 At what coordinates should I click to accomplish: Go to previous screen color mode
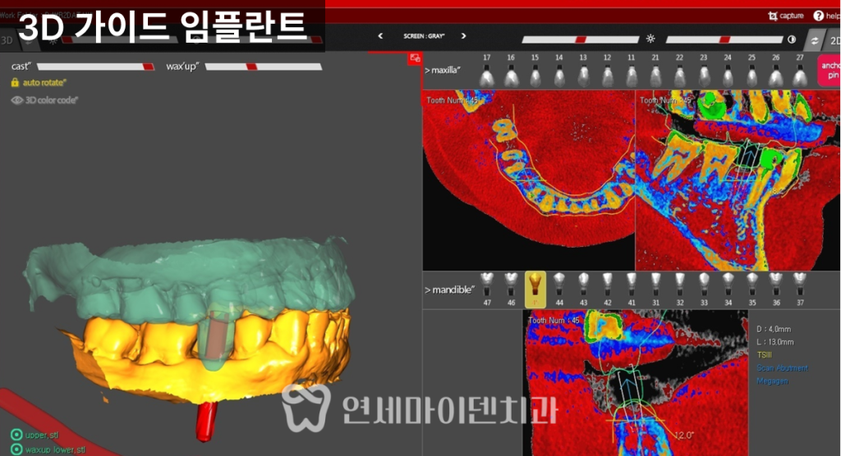(x=379, y=36)
